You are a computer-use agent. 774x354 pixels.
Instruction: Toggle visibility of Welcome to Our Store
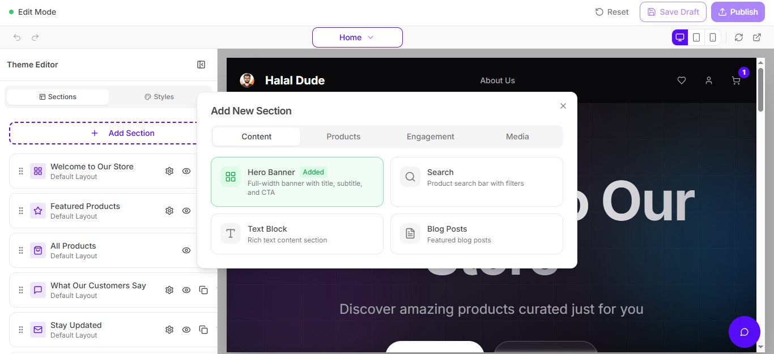pyautogui.click(x=186, y=170)
